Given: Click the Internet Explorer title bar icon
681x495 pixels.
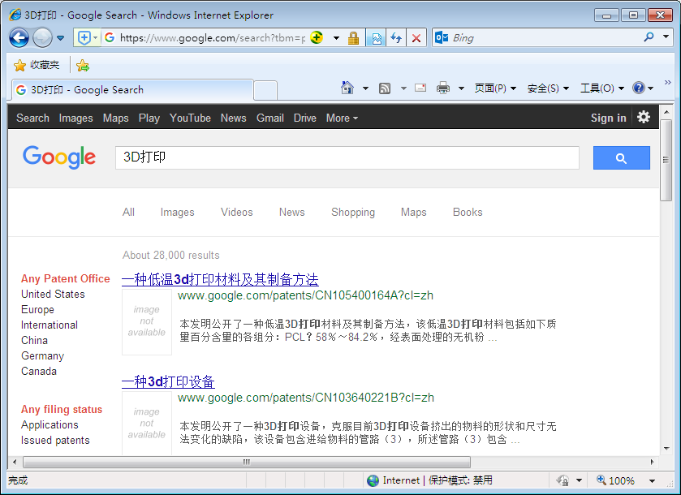Looking at the screenshot, I should (x=15, y=15).
